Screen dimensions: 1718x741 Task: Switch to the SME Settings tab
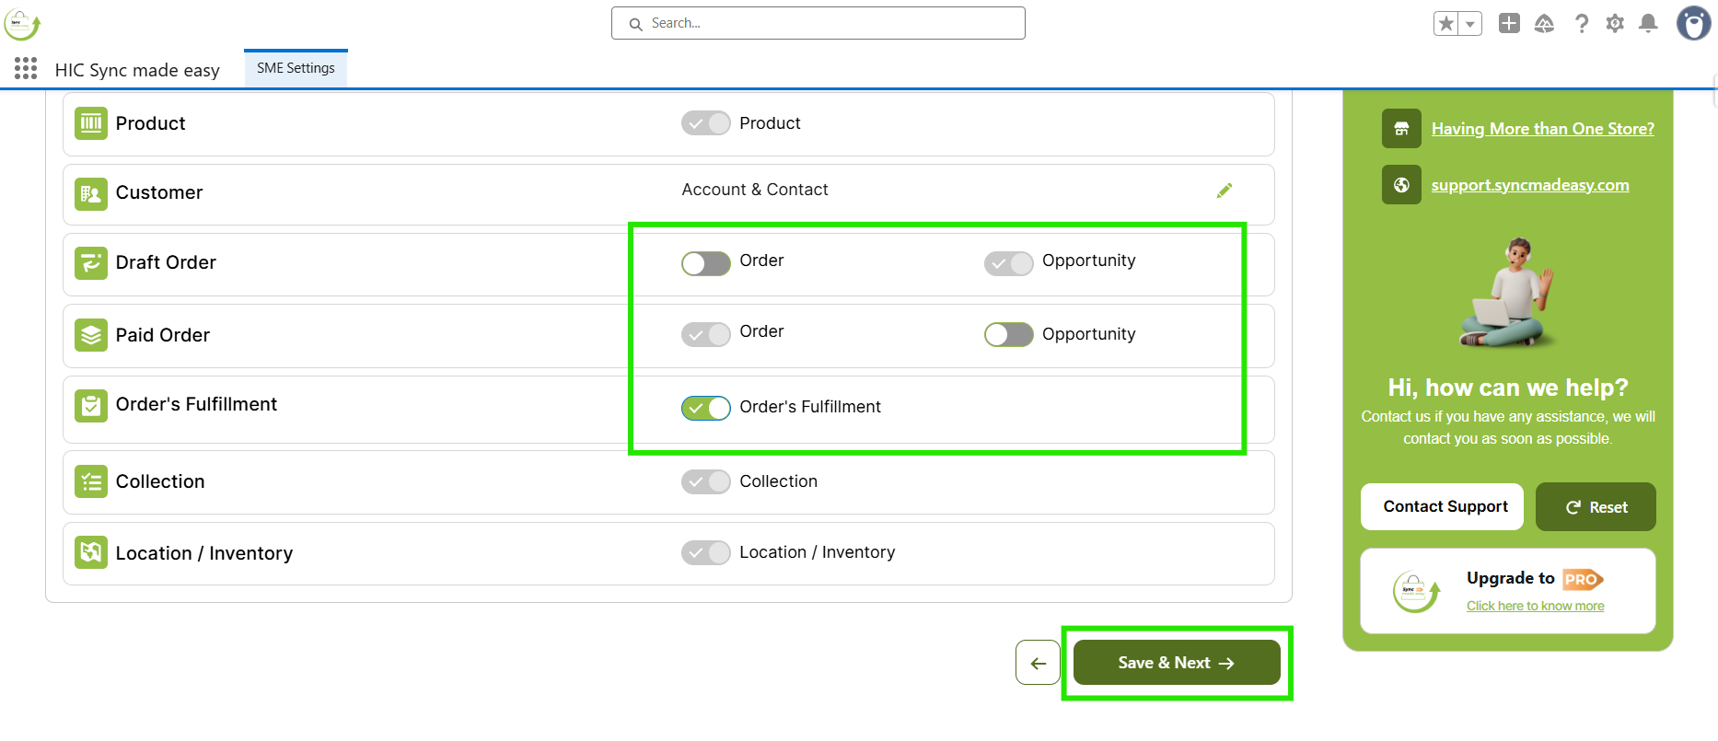click(x=296, y=68)
